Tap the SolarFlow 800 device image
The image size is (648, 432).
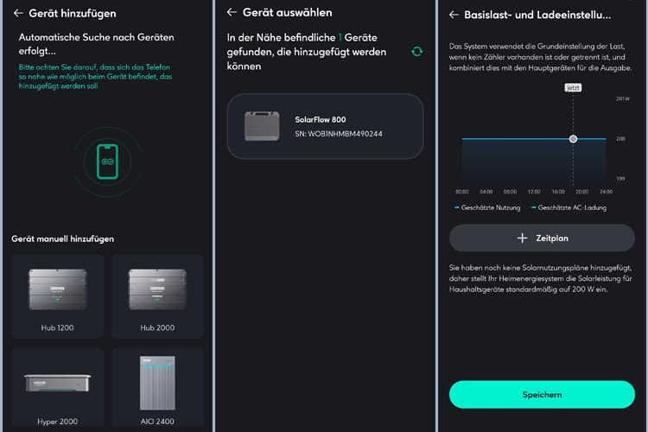[x=262, y=126]
